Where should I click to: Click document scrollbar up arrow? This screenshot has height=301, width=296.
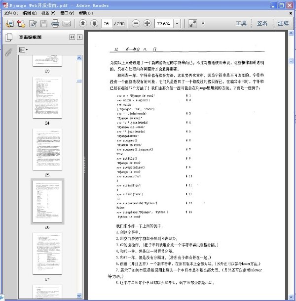(291, 34)
